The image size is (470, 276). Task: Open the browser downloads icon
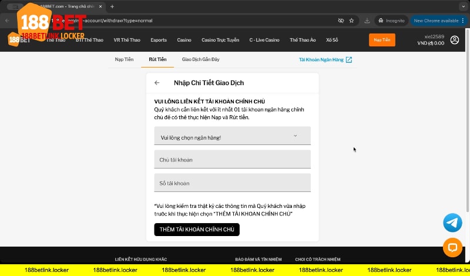click(367, 20)
